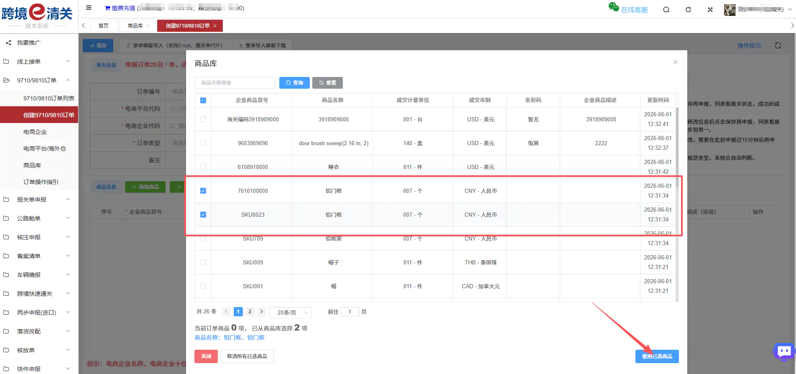
Task: Check the 9603909090 row checkbox
Action: click(x=203, y=143)
